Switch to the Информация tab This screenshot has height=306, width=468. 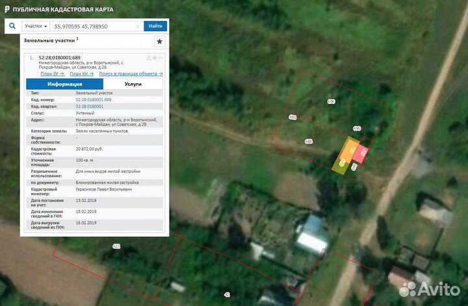(x=64, y=84)
